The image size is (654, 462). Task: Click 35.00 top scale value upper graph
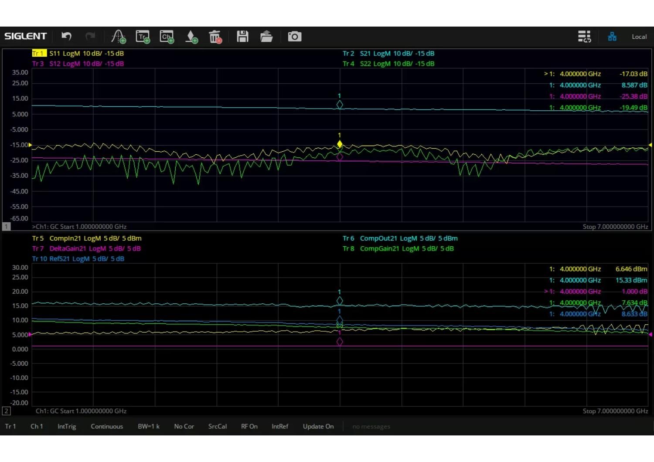point(20,72)
